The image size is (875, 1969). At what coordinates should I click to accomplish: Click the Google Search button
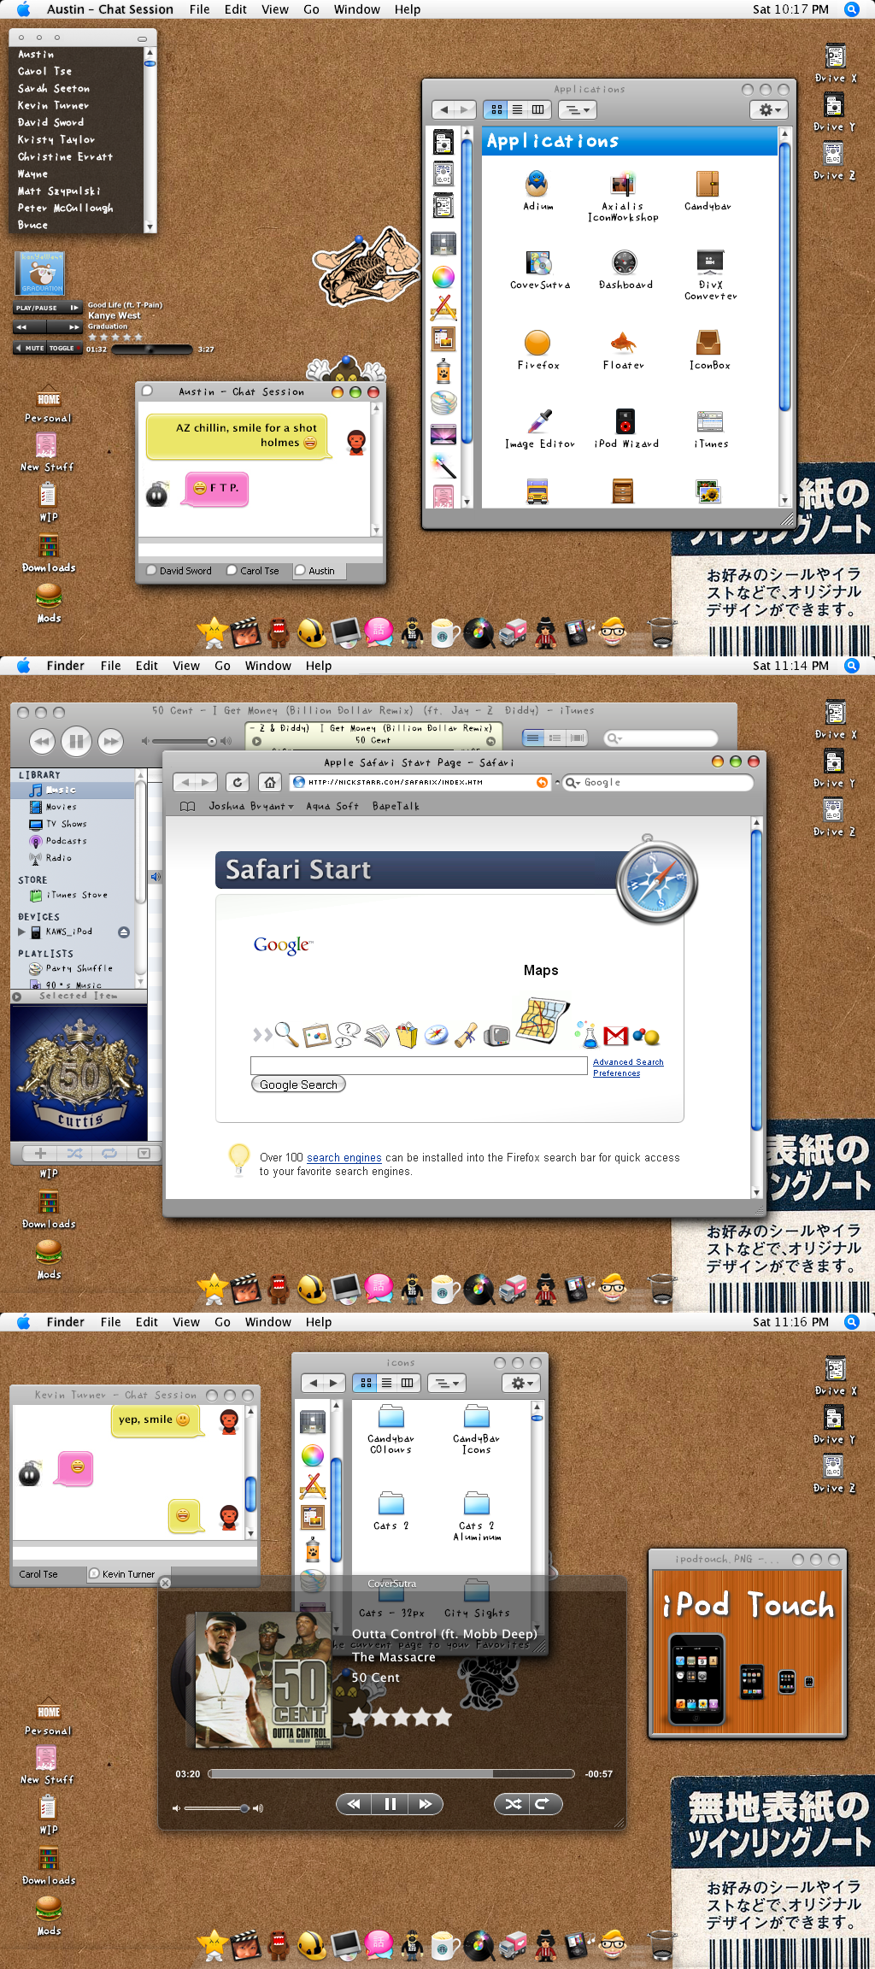[298, 1084]
